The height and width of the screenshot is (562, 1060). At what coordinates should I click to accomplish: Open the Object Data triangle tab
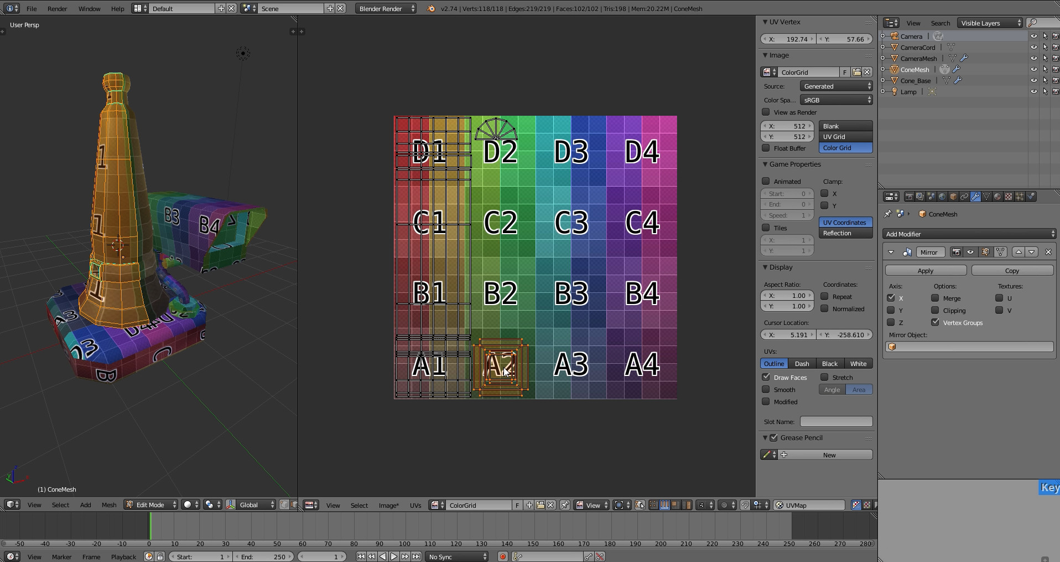coord(986,197)
